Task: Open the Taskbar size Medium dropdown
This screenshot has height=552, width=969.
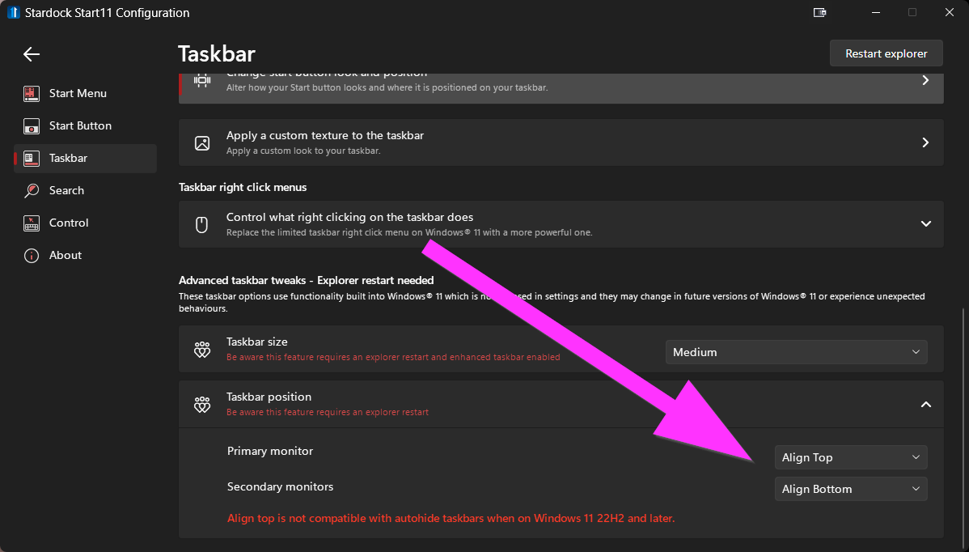Action: 796,352
